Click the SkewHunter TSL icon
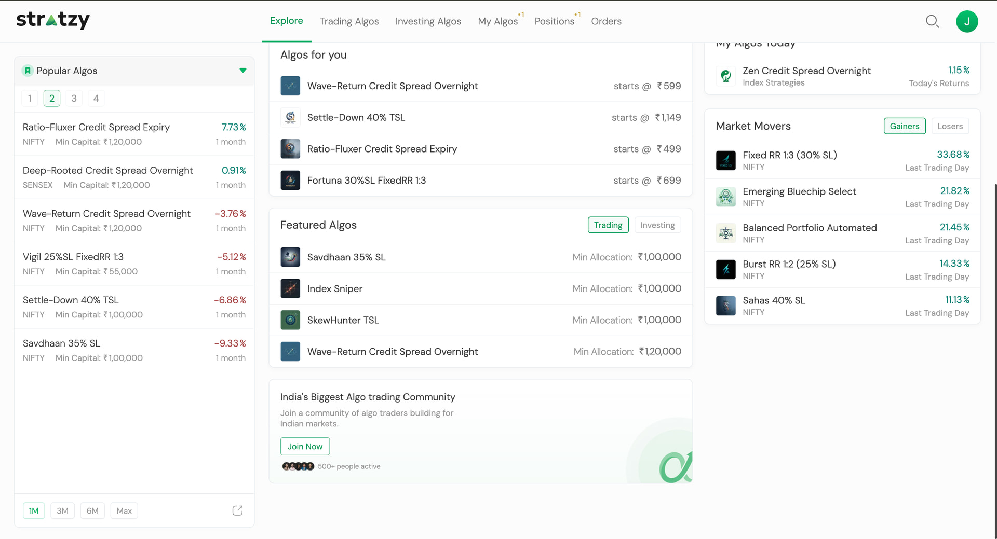997x539 pixels. point(290,320)
